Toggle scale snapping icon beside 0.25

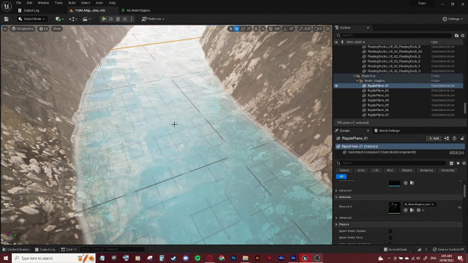coord(300,29)
